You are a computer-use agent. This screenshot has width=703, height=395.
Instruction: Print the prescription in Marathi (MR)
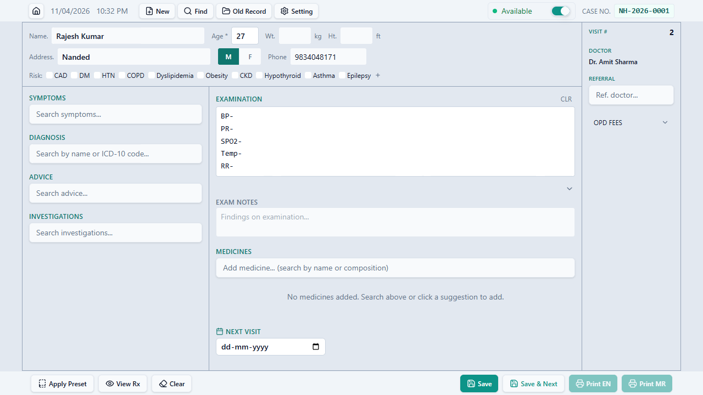tap(647, 383)
